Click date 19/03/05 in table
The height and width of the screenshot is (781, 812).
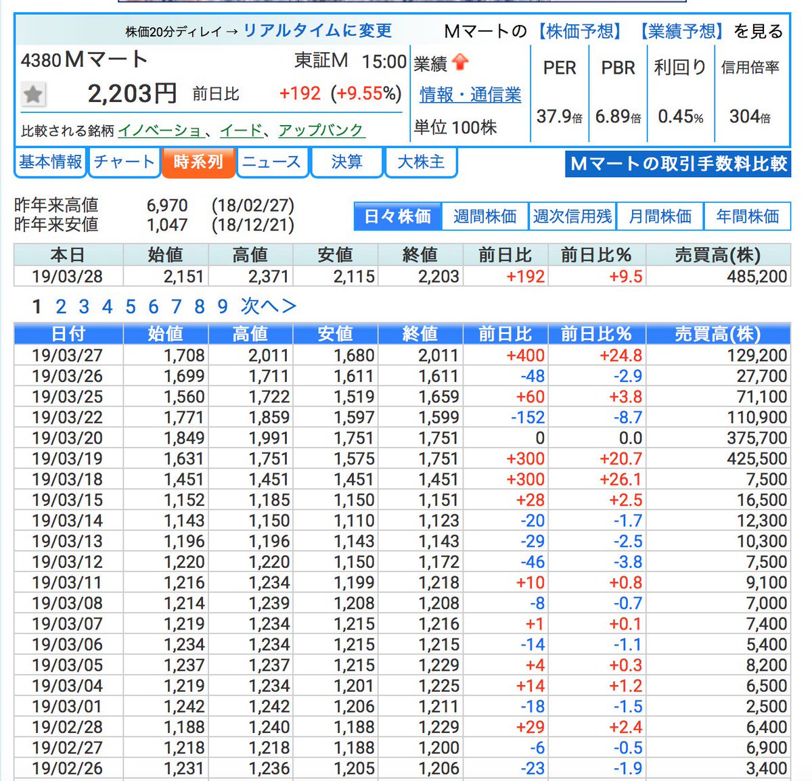coord(67,665)
